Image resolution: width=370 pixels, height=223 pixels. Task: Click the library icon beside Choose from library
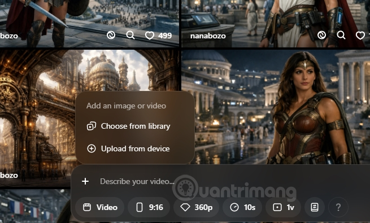point(92,126)
